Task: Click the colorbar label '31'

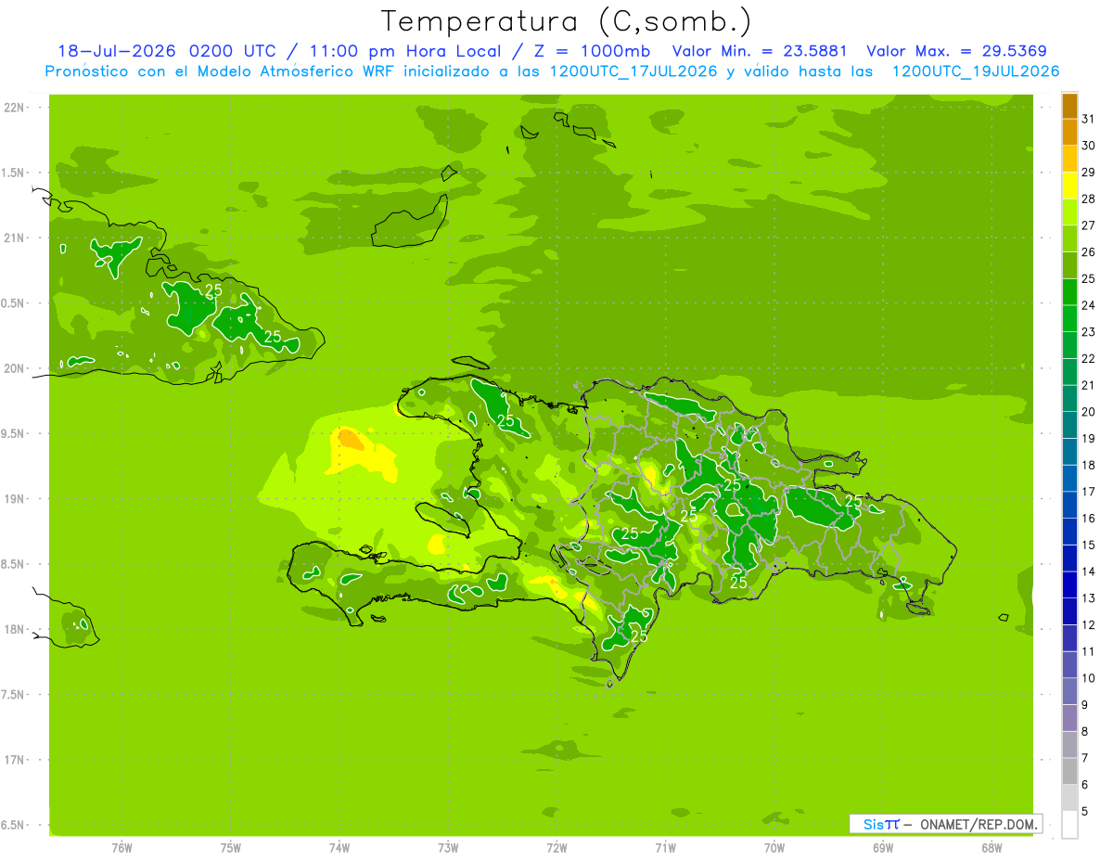Action: [1089, 118]
